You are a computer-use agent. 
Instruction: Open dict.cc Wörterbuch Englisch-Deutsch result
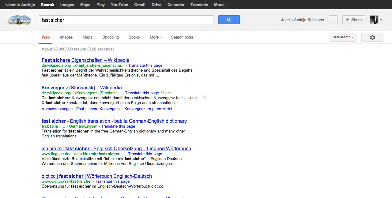[x=97, y=176]
